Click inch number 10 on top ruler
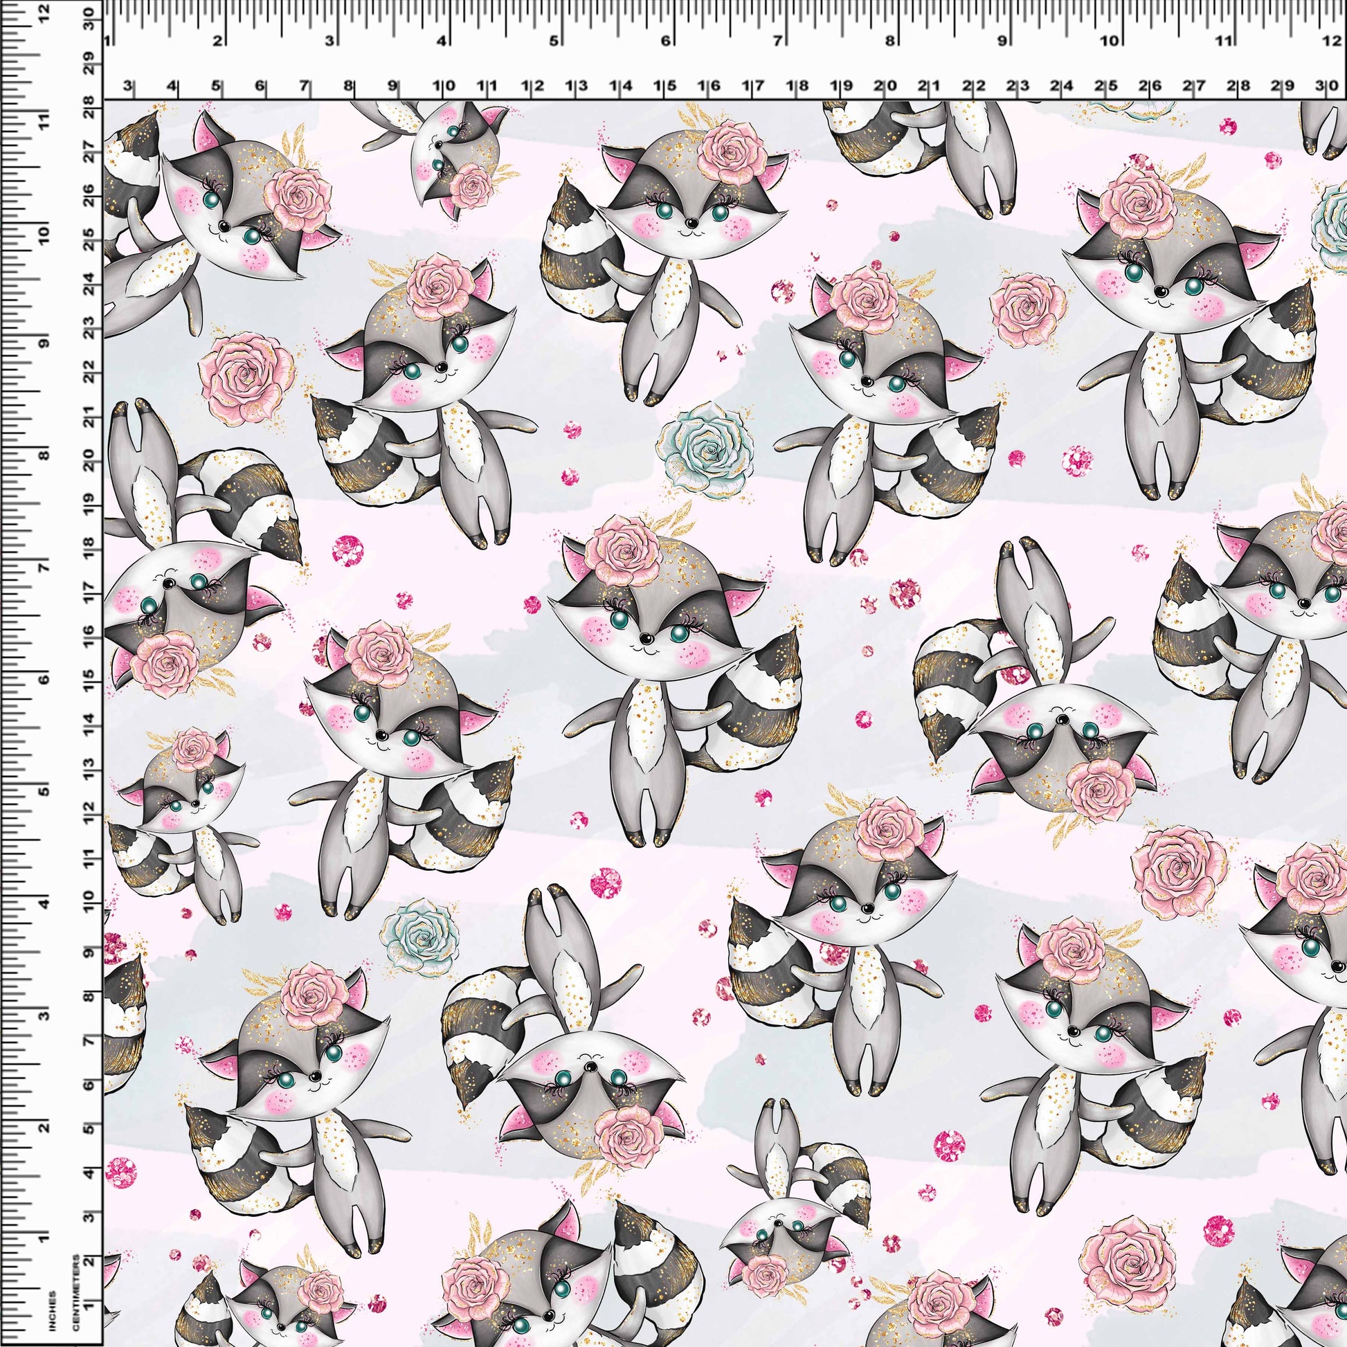1347x1347 pixels. [x=1110, y=41]
